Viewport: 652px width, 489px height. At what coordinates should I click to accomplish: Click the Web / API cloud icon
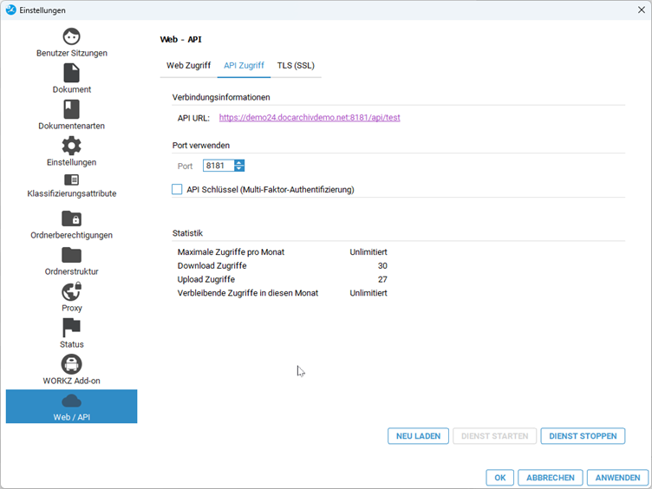[x=71, y=401]
